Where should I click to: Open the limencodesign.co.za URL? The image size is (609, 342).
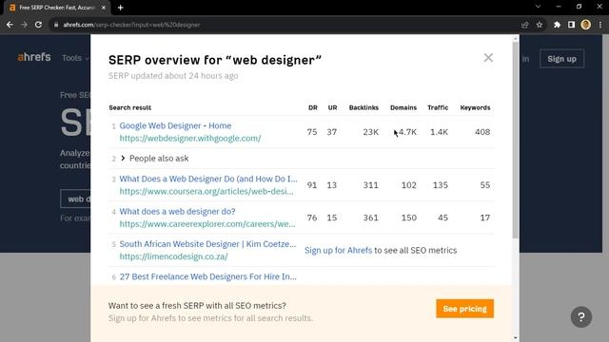[x=173, y=256]
